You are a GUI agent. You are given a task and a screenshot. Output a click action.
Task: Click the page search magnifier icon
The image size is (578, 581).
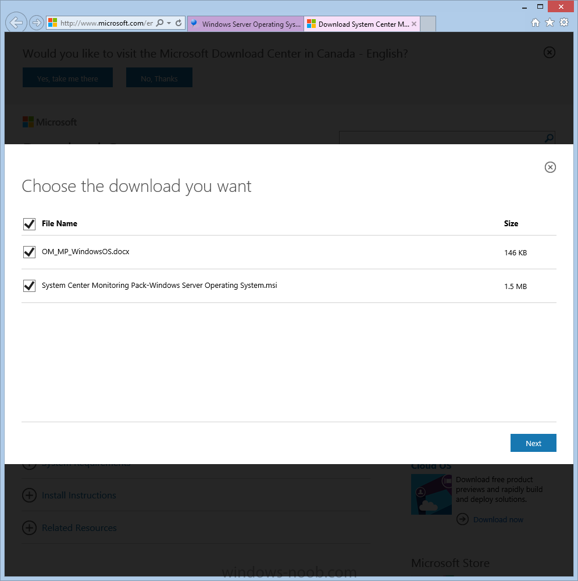[549, 138]
